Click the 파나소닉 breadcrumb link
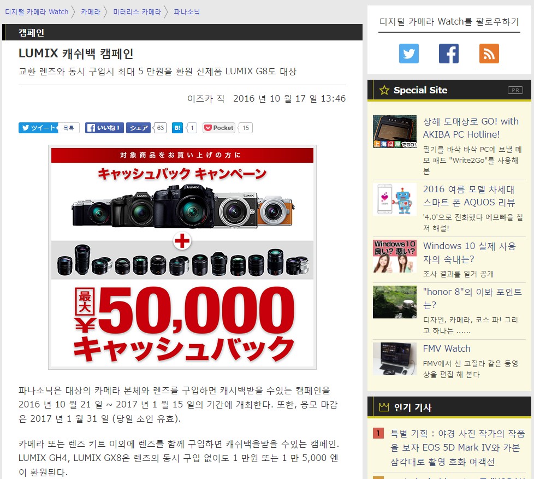The image size is (534, 479). click(187, 11)
